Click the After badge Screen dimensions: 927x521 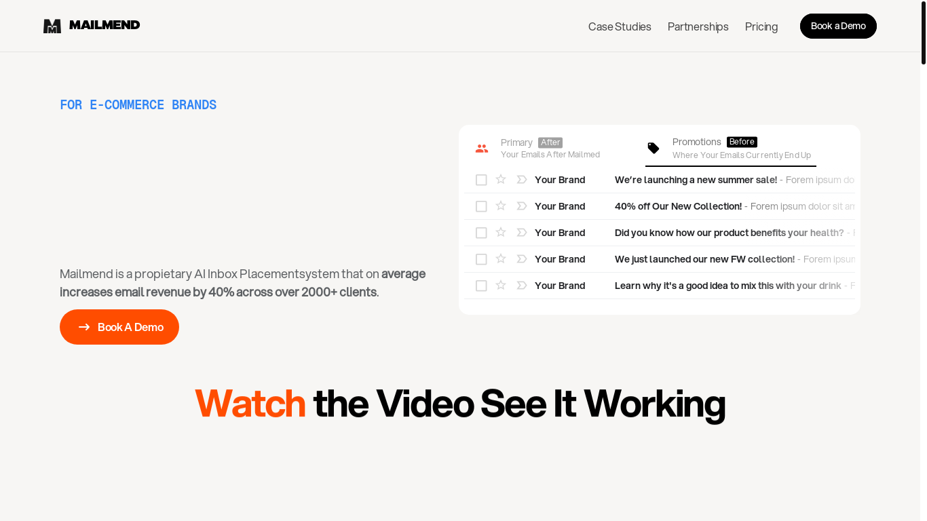[550, 142]
